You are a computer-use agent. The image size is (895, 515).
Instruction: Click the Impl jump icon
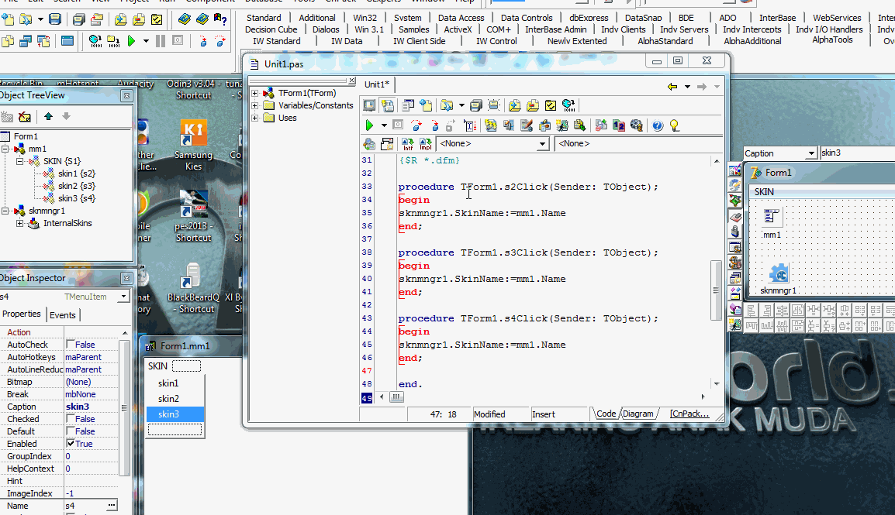click(426, 144)
